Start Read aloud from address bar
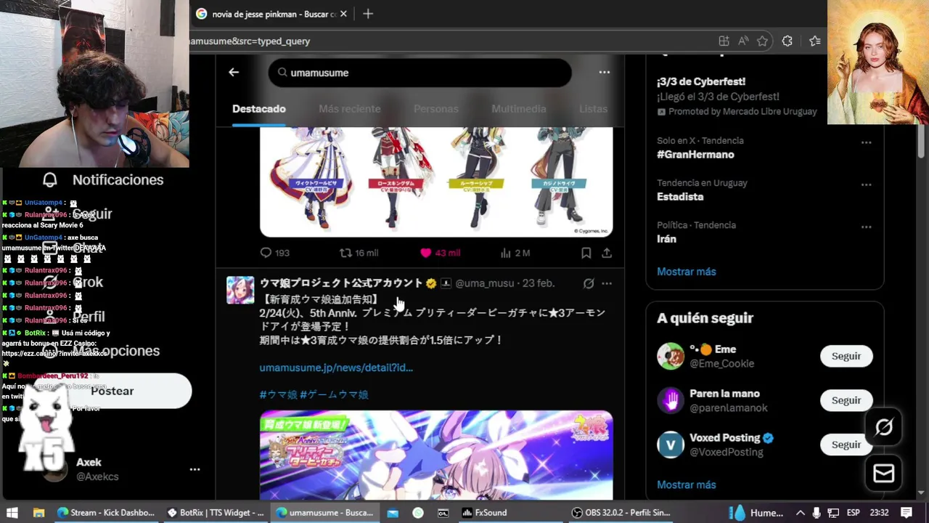This screenshot has width=929, height=523. [x=743, y=41]
